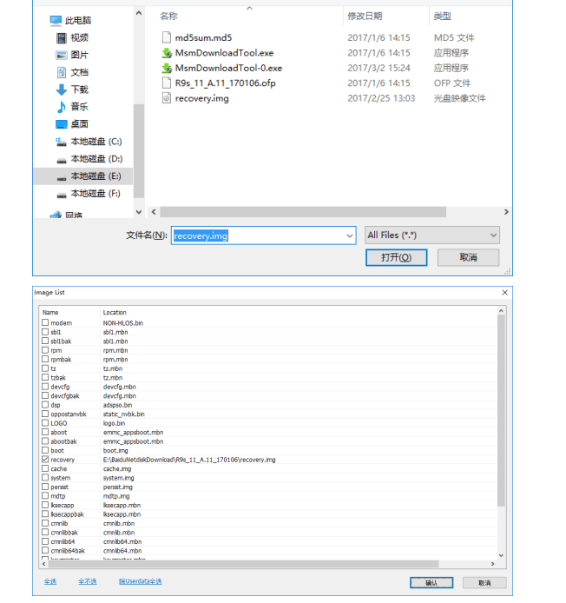566x603 pixels.
Task: Click the 桌面 (Desktop) navigation item
Action: point(79,124)
